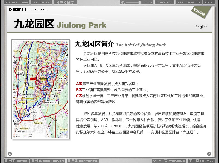Viewport: 219px width, 163px height.
Task: Mute sound using the speaker icon
Action: (x=123, y=2)
